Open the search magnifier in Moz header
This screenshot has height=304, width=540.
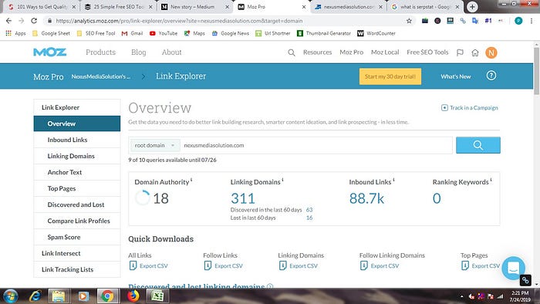point(292,52)
